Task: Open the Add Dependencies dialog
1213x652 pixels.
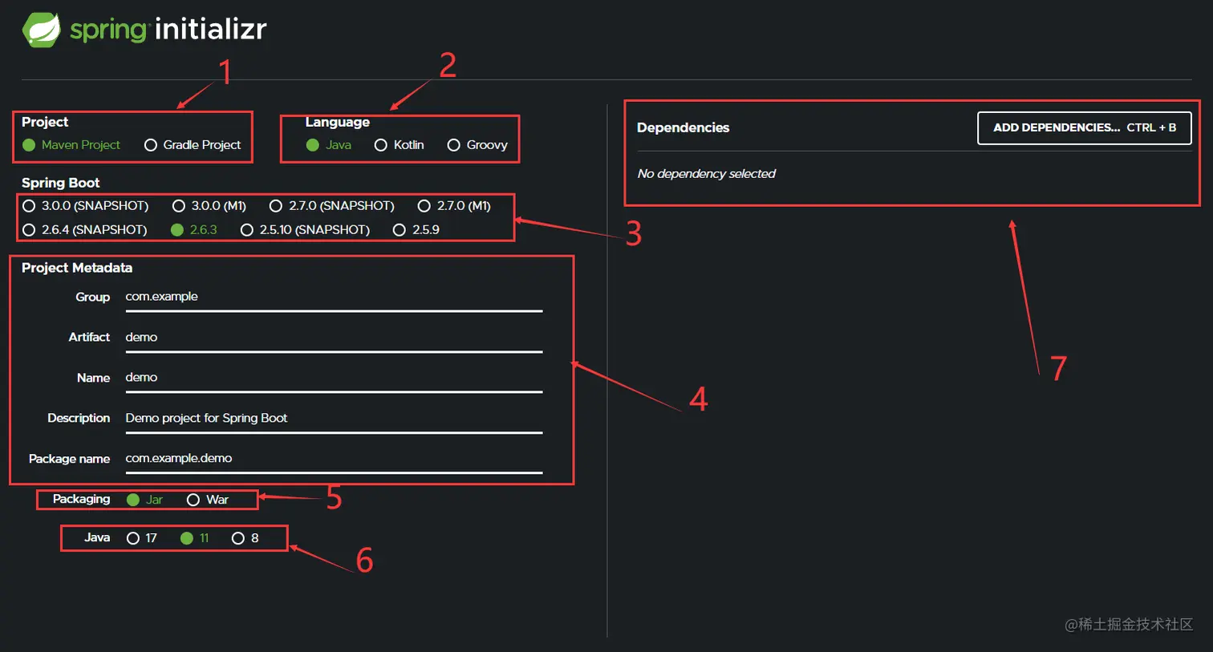Action: [1085, 128]
